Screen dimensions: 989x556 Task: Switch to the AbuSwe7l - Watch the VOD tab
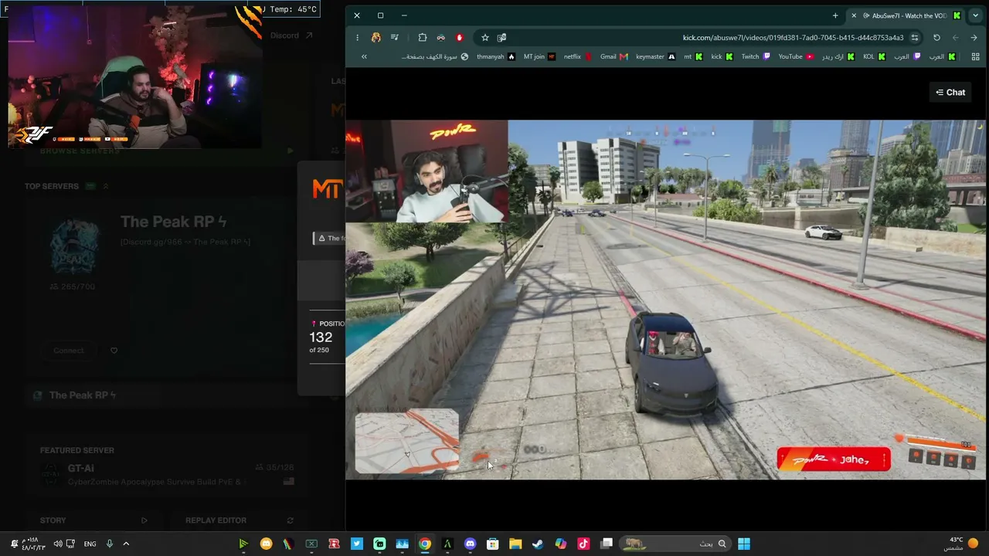point(907,15)
